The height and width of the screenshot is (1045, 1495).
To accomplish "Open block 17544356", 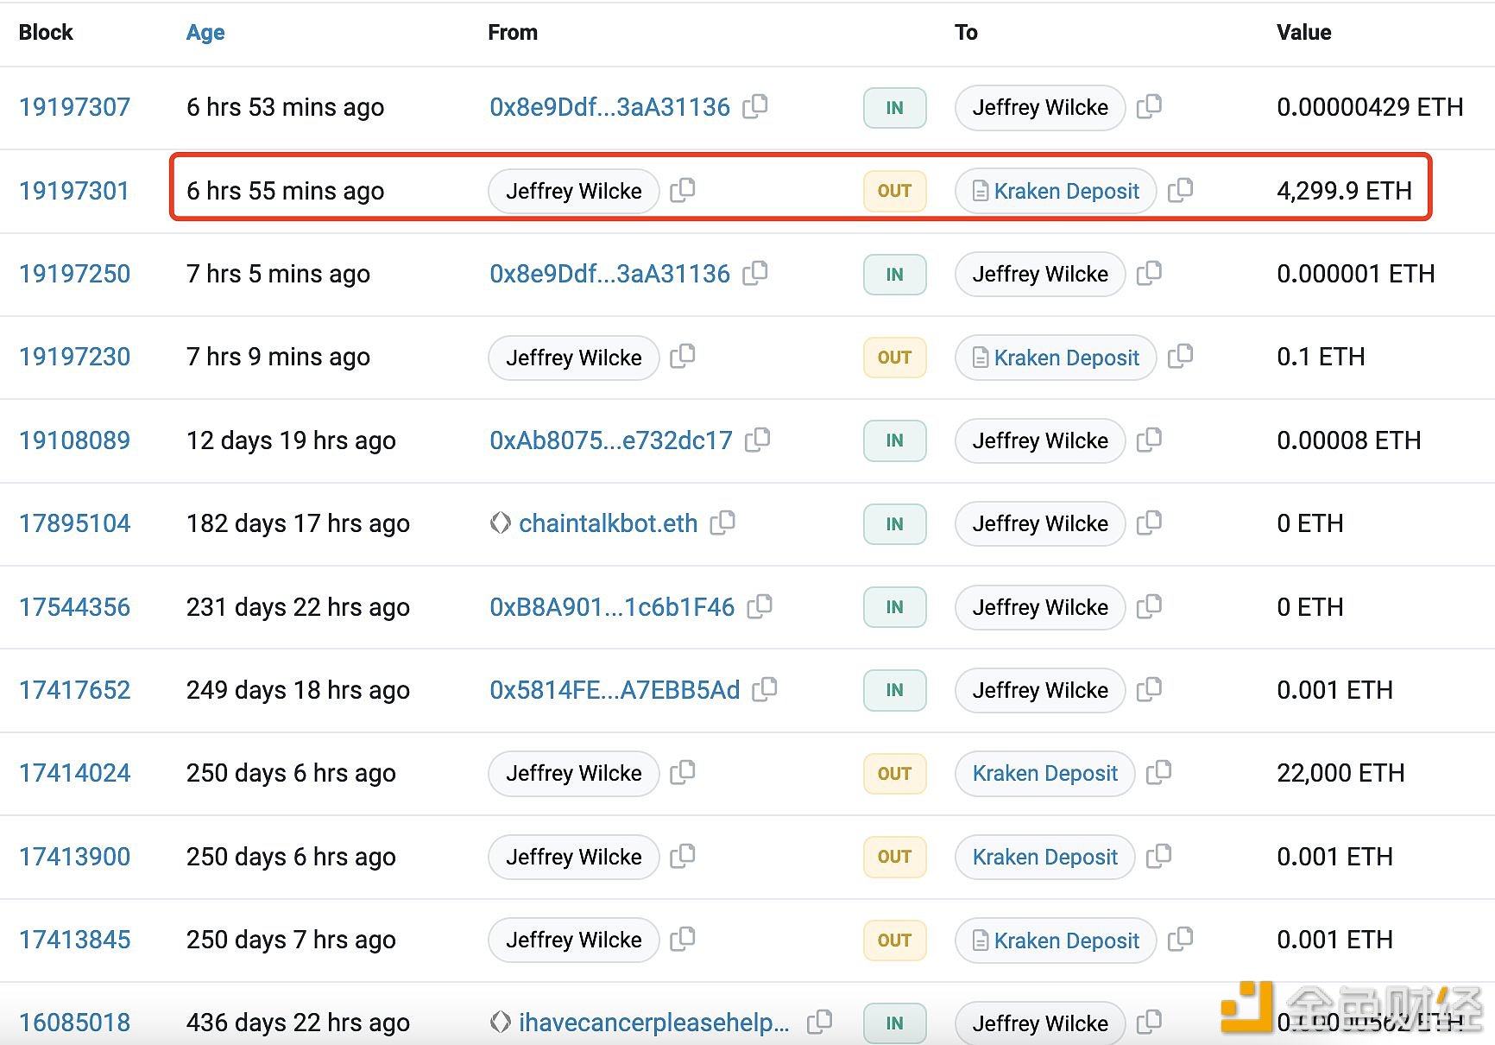I will coord(75,607).
